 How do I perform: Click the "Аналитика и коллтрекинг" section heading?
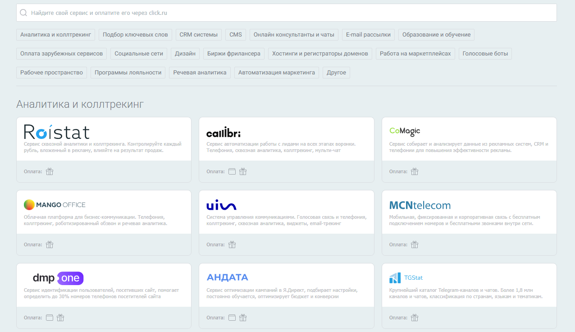(x=80, y=104)
